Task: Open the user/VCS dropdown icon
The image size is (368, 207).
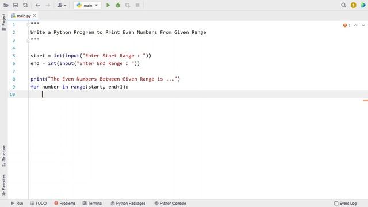Action: [62, 5]
